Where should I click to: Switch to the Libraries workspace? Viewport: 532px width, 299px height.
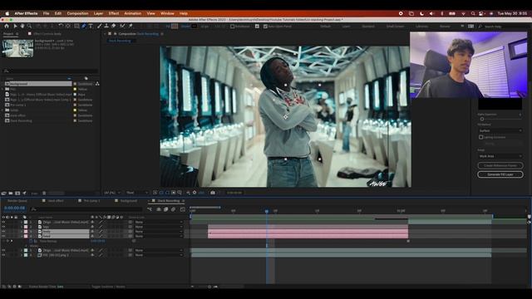click(x=421, y=26)
